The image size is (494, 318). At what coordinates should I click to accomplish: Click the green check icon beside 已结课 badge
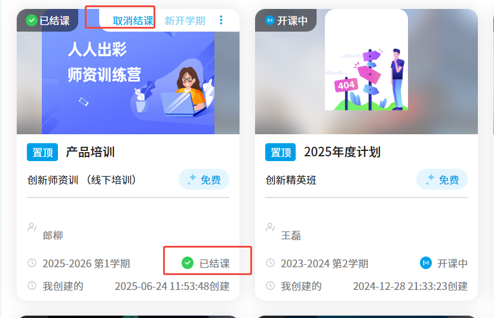[x=31, y=21]
